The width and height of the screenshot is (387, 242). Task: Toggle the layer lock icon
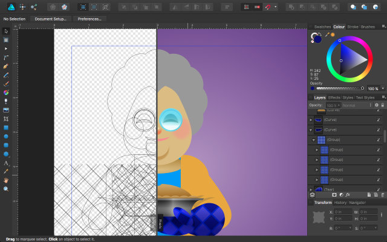383,105
